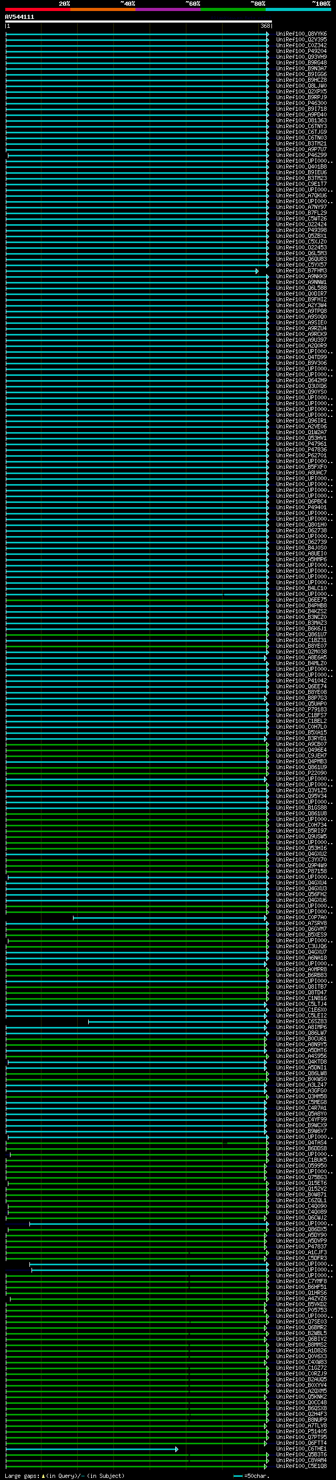Select the UniRef100_Q5ZBX1 label
Screen dimensions: 336x1480
click(301, 236)
